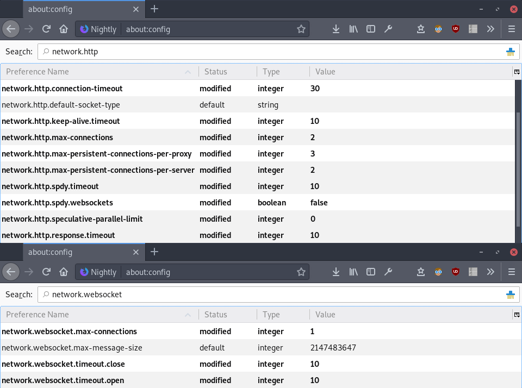Click the Type column header in the lower window
Viewport: 522px width, 388px height.
pos(283,315)
